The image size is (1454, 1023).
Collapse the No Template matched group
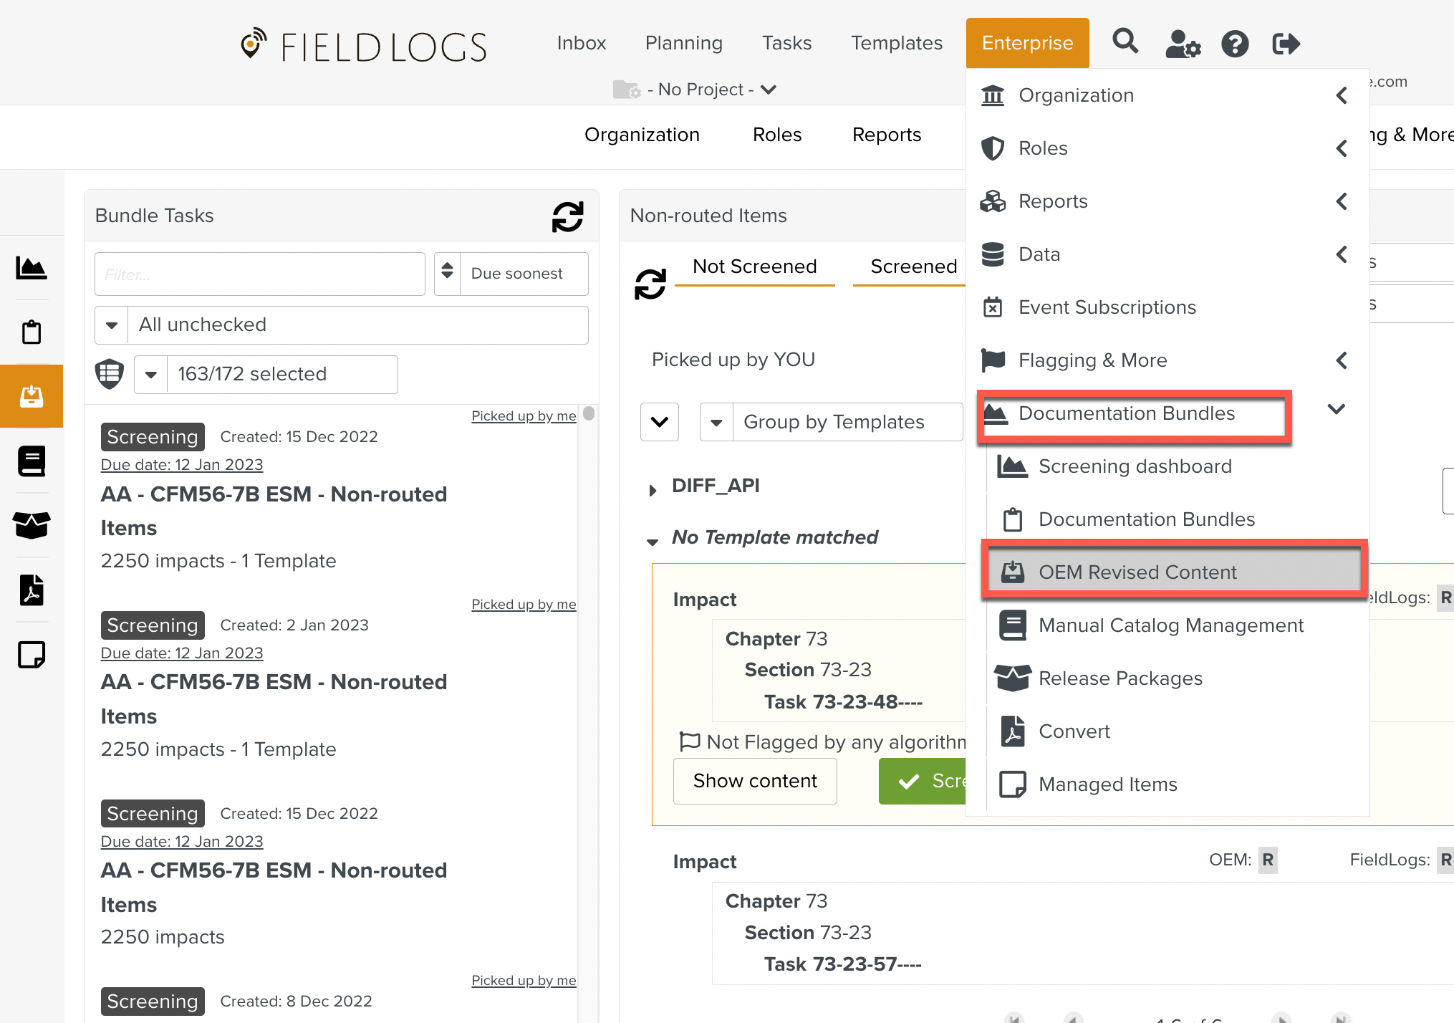653,542
